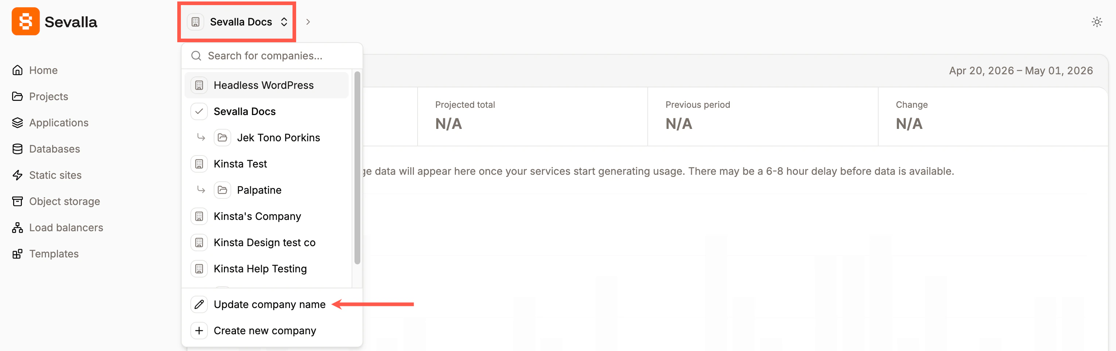The image size is (1116, 351).
Task: Click the pencil icon for Update company name
Action: [x=199, y=305]
